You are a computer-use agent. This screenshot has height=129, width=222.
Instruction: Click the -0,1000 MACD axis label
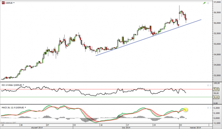[x=217, y=123]
